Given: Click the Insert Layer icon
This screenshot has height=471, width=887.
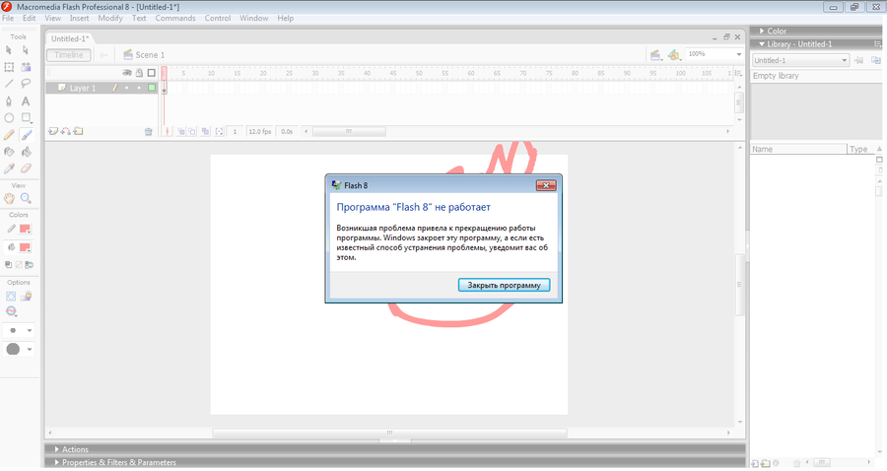Looking at the screenshot, I should [53, 131].
